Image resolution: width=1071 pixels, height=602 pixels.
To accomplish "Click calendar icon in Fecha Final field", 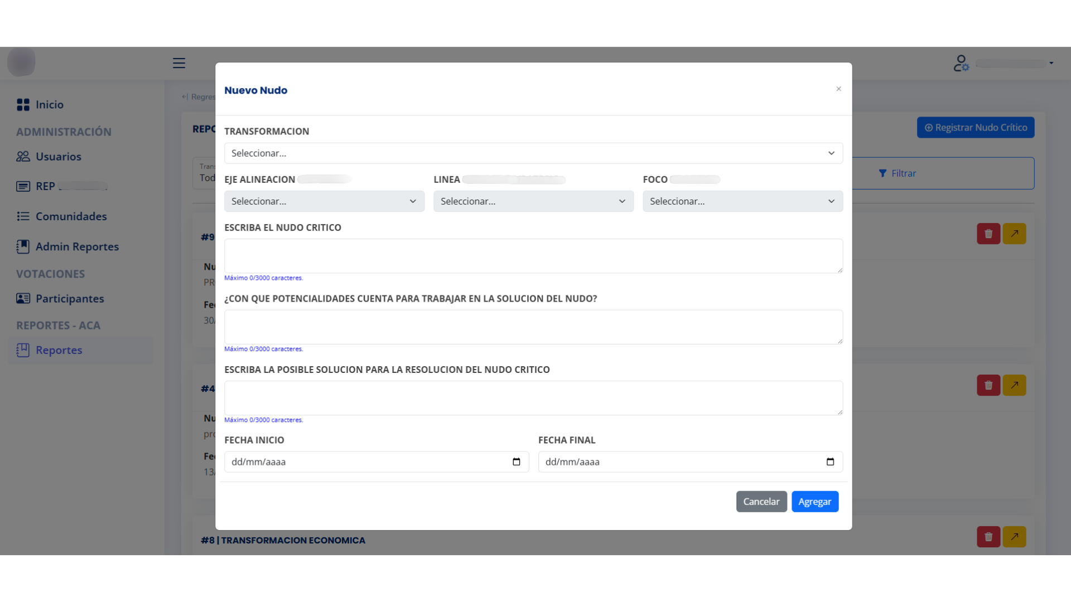I will click(830, 462).
